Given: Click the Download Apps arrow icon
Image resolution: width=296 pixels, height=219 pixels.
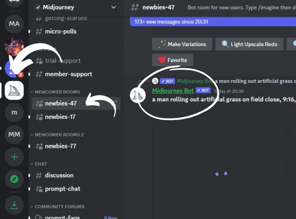Looking at the screenshot, I should click(14, 205).
